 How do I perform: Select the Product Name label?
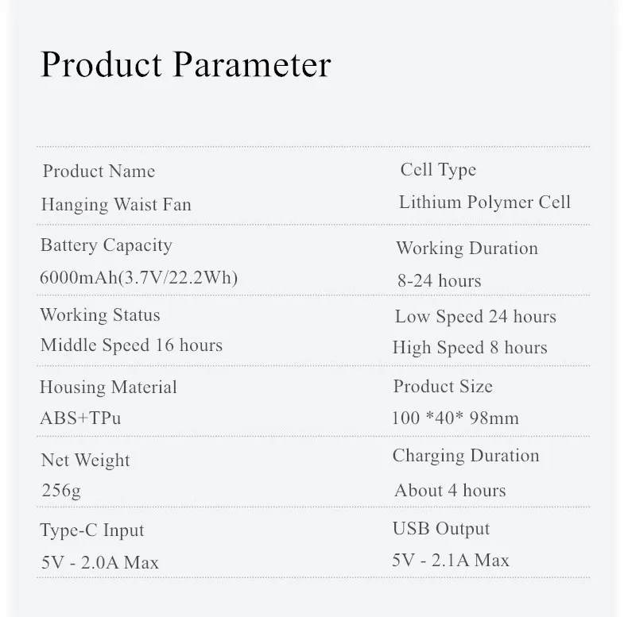tap(99, 171)
